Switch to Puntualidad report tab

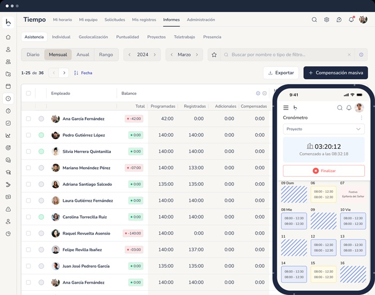127,37
